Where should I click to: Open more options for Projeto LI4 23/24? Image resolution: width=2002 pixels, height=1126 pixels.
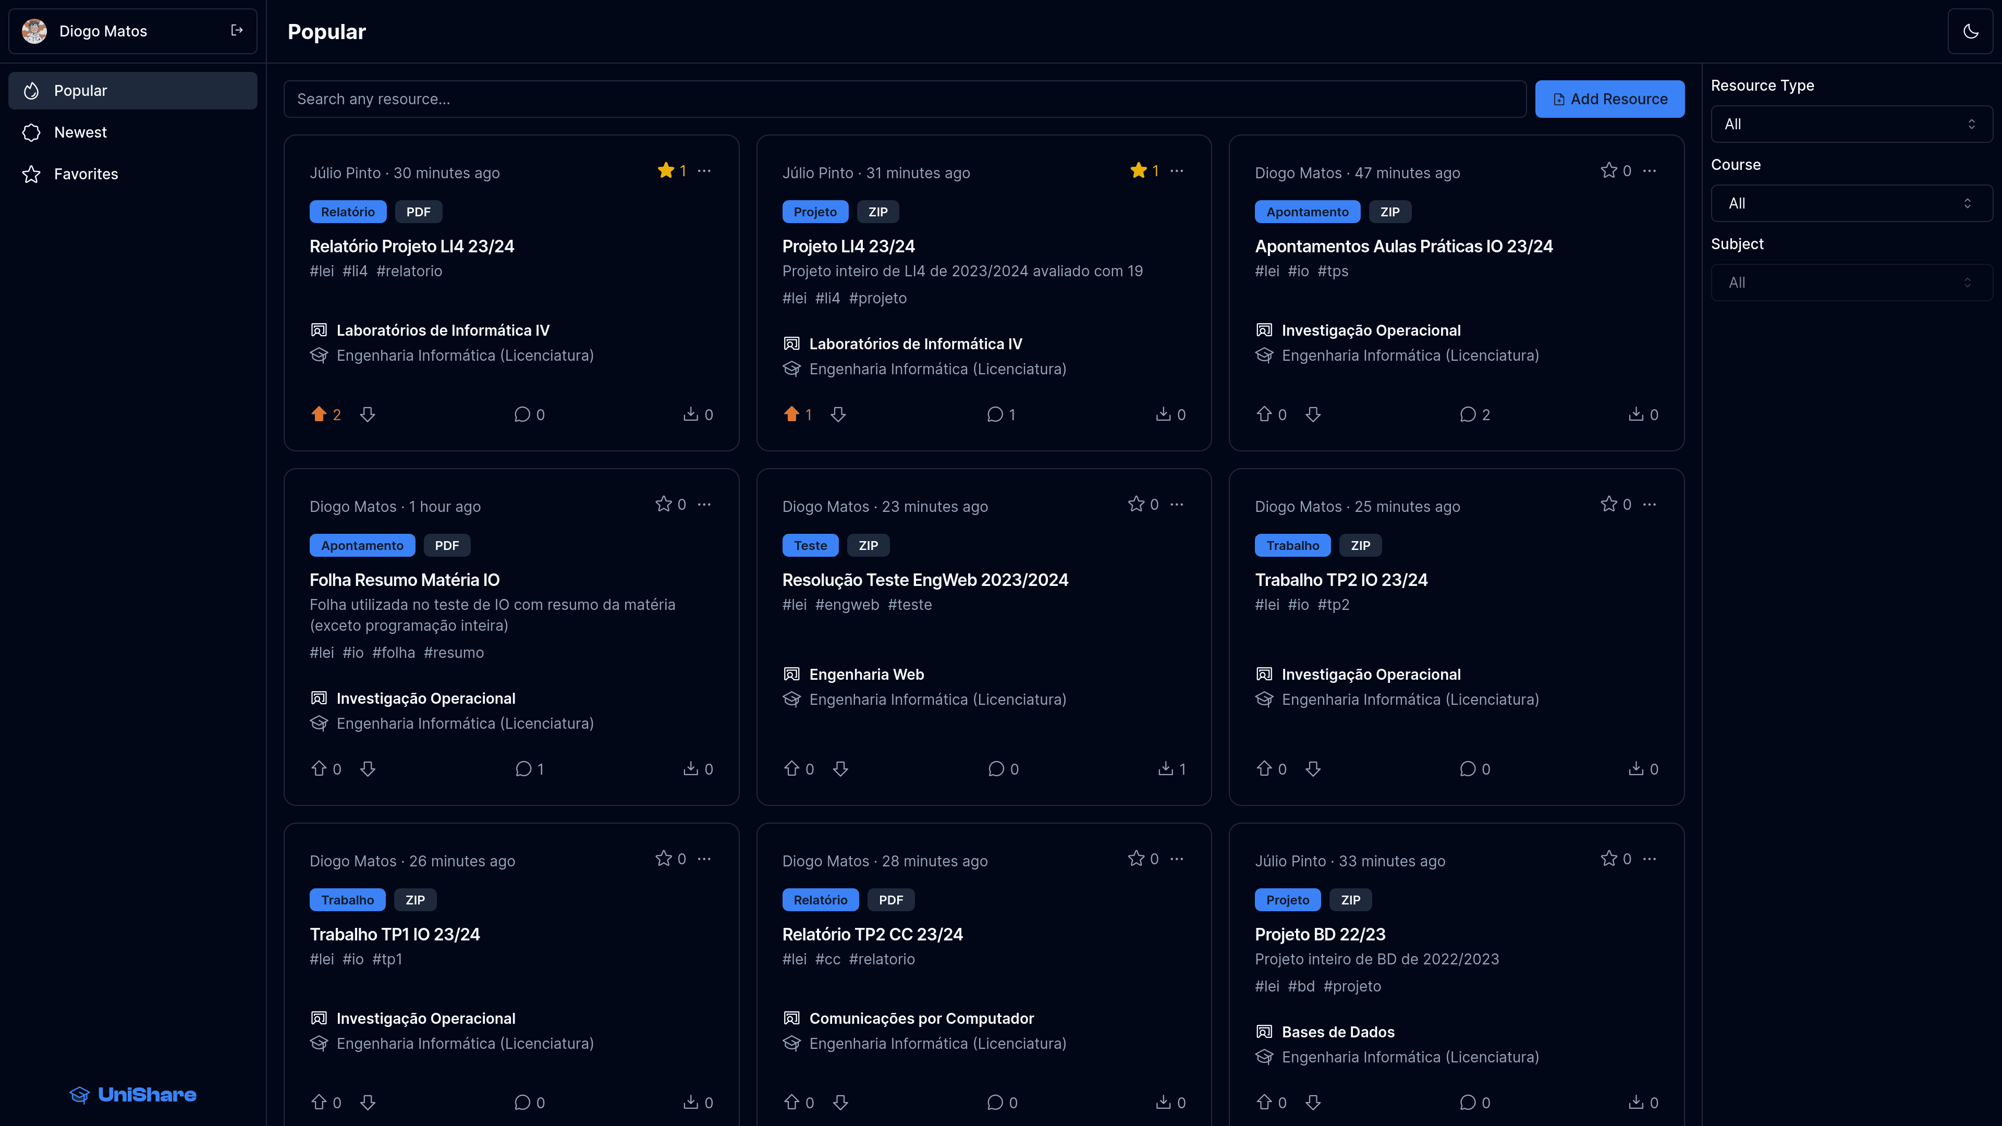click(1177, 170)
